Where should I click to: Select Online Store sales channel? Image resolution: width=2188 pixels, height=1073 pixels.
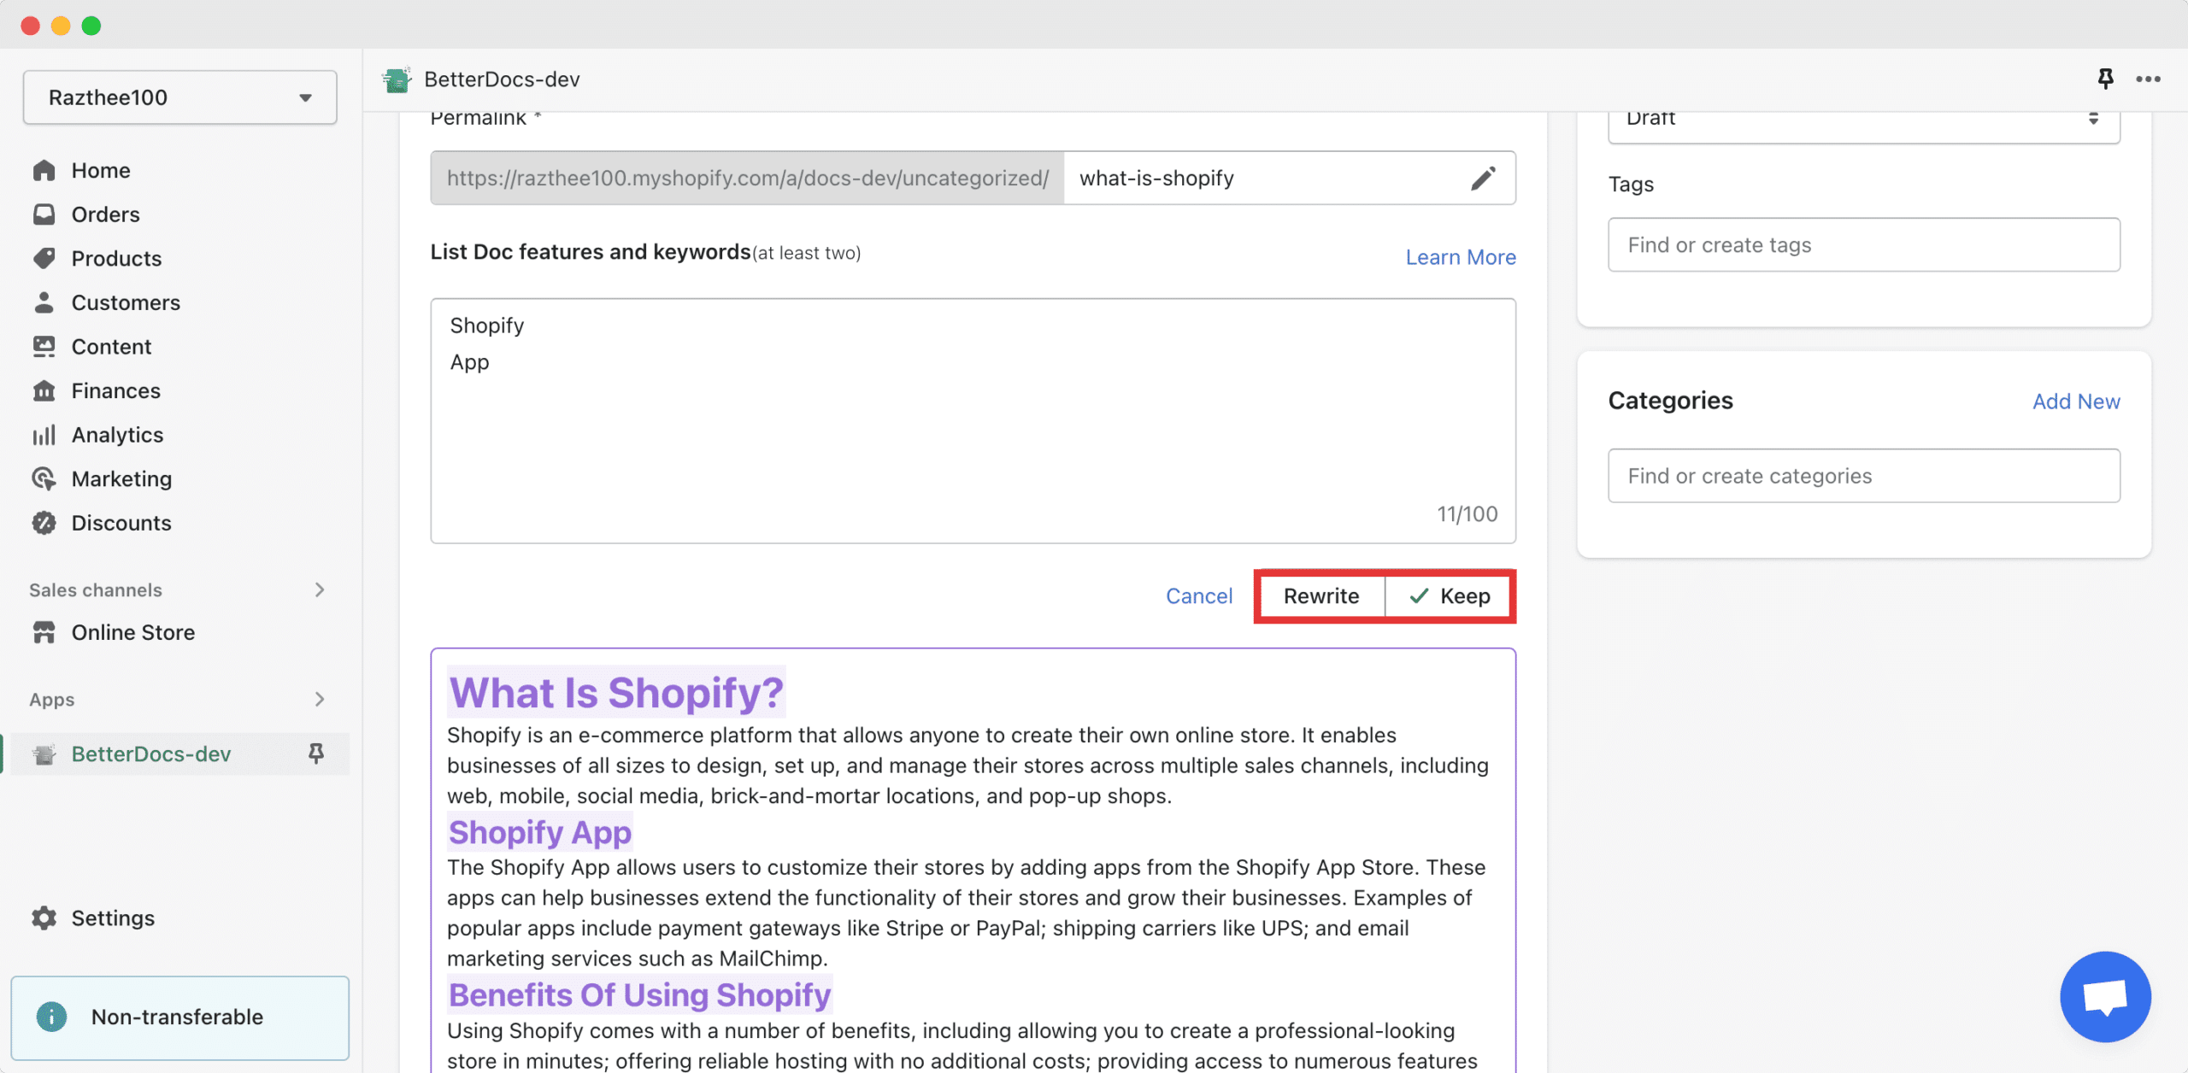[132, 632]
